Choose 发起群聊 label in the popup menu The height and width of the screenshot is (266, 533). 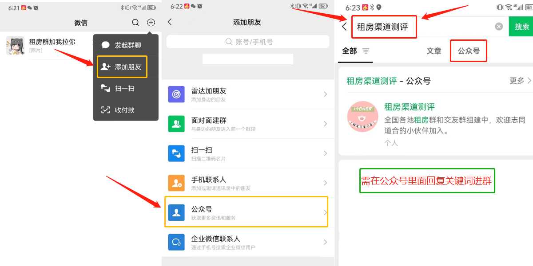click(128, 45)
